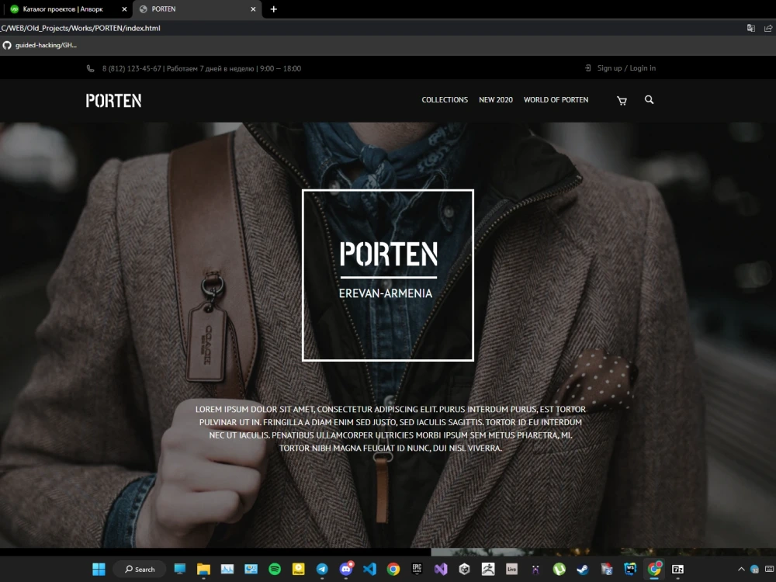This screenshot has width=776, height=582.
Task: Click the PORTEN hero logo box
Action: pos(388,275)
